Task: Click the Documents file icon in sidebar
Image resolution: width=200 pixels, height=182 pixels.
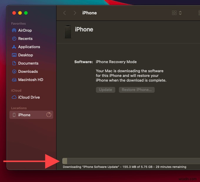Action: tap(14, 63)
